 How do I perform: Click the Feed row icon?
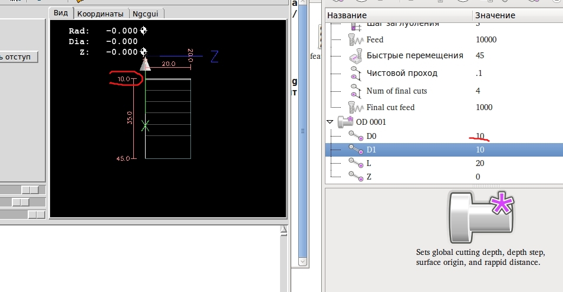click(x=356, y=40)
